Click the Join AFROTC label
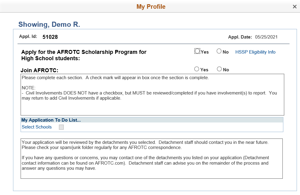The image size is (300, 195). click(x=39, y=70)
